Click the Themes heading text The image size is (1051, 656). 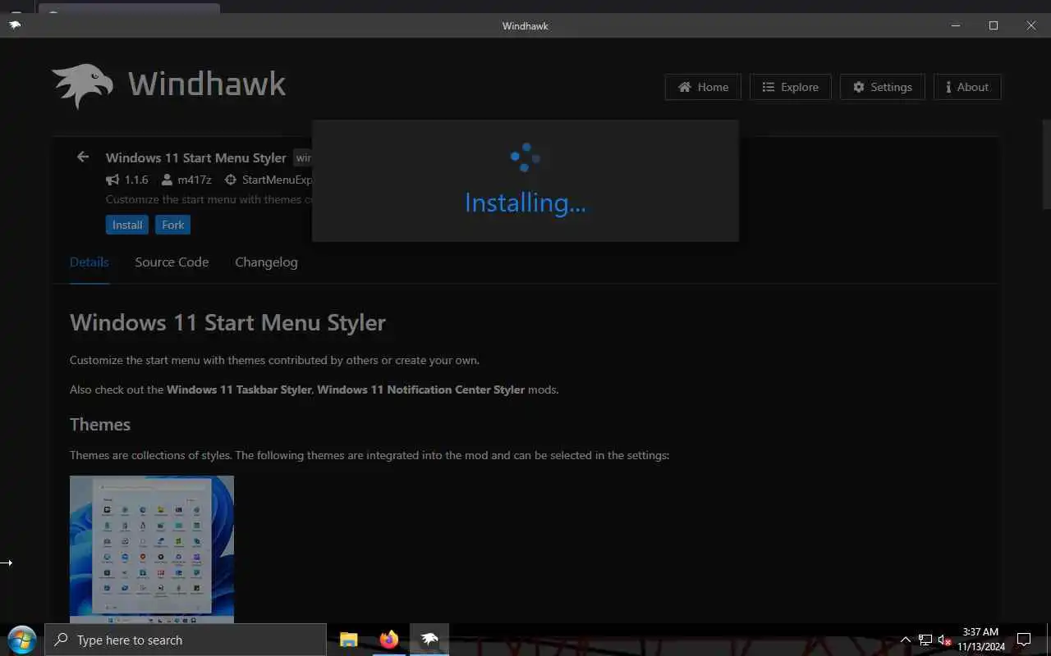click(100, 424)
